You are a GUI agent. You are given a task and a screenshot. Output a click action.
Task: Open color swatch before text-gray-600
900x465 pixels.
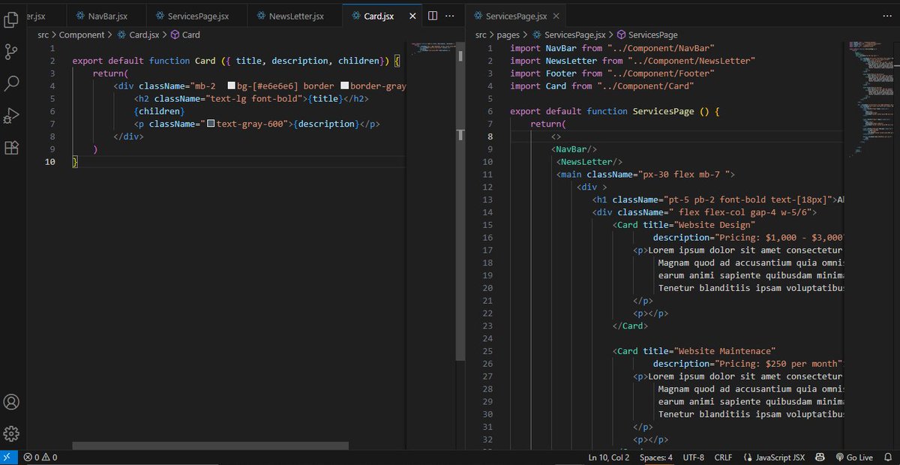tap(211, 124)
